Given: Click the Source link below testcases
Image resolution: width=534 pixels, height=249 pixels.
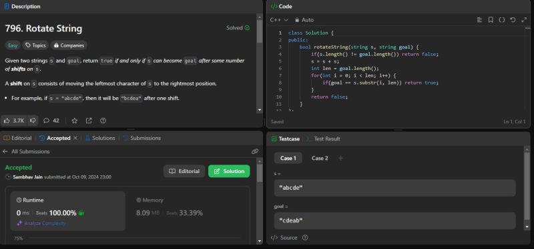Looking at the screenshot, I should click(284, 238).
